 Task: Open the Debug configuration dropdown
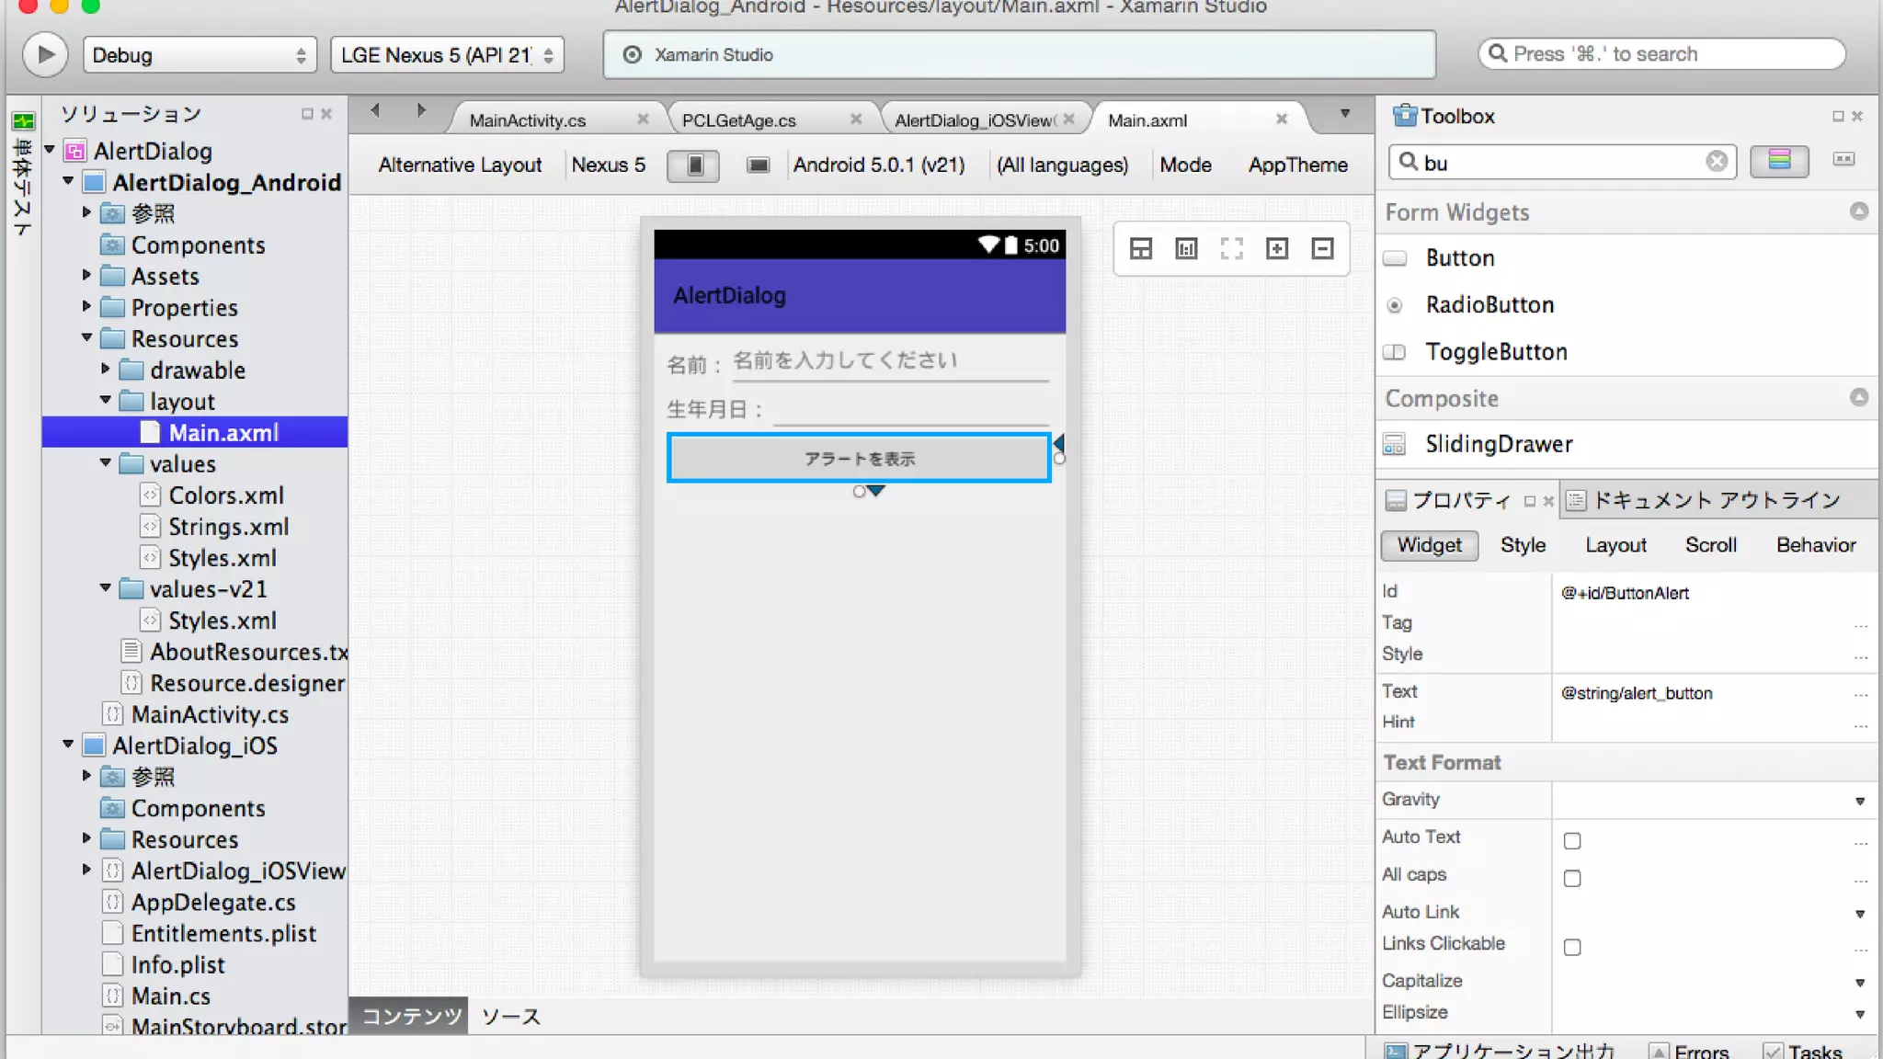click(200, 55)
